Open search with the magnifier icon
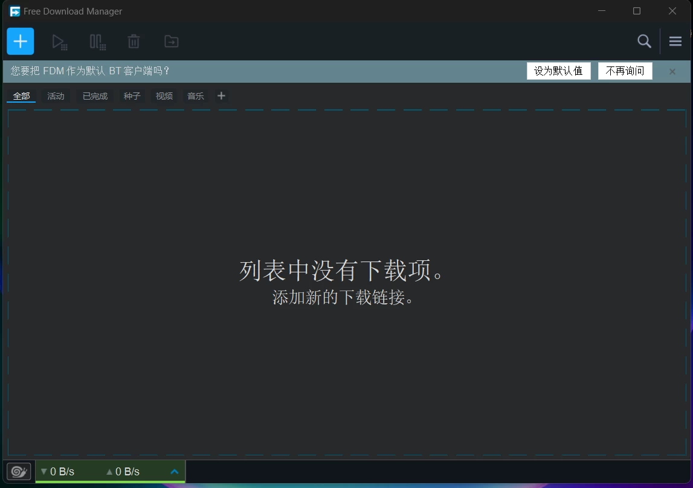Viewport: 693px width, 488px height. (x=643, y=41)
